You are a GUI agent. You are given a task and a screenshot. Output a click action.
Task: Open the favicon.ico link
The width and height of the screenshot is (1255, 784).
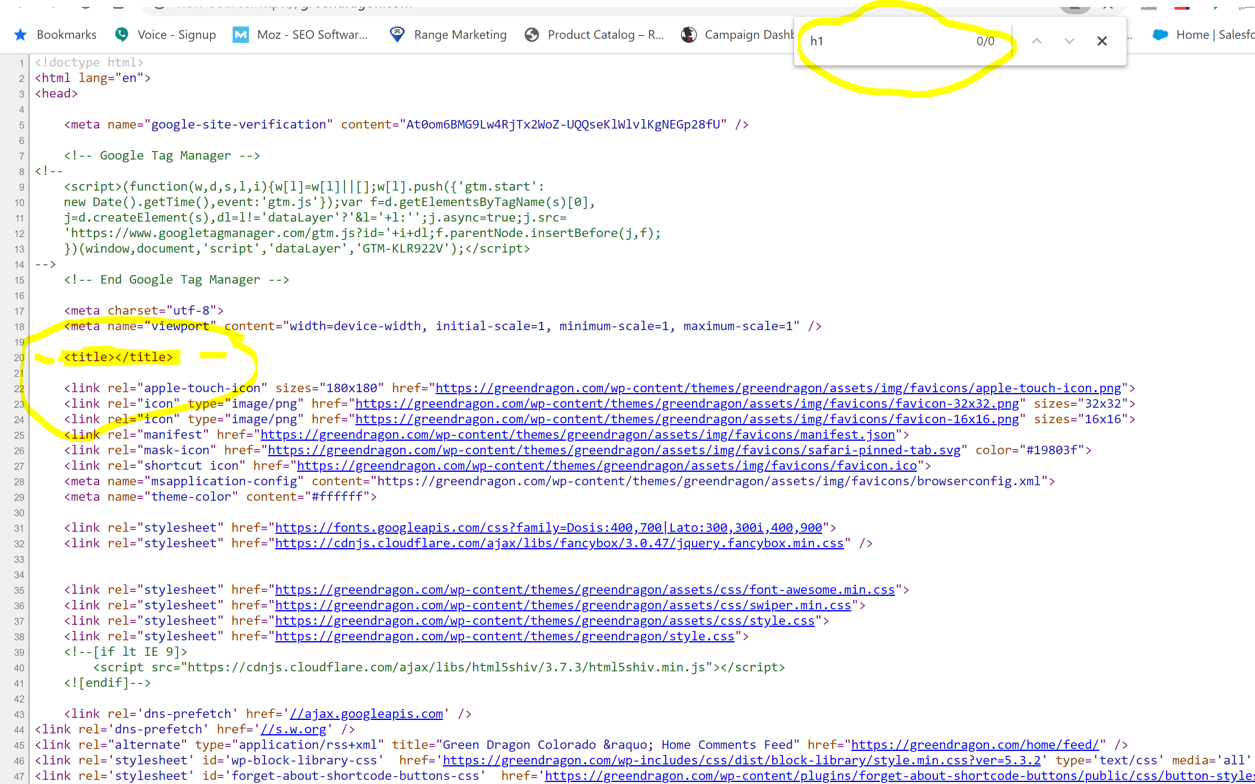(607, 466)
